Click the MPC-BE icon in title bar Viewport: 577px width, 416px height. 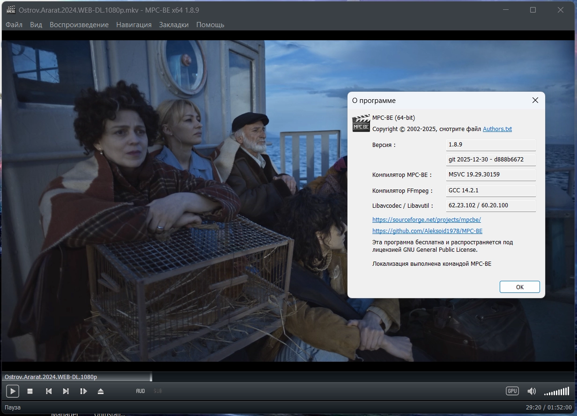(x=11, y=10)
